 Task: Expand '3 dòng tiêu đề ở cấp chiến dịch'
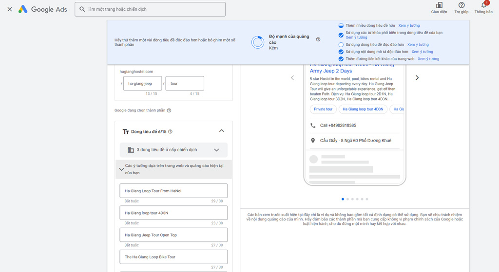click(x=173, y=150)
